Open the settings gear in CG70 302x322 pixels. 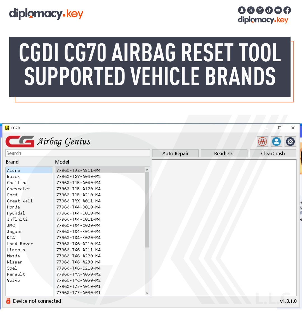tap(290, 142)
